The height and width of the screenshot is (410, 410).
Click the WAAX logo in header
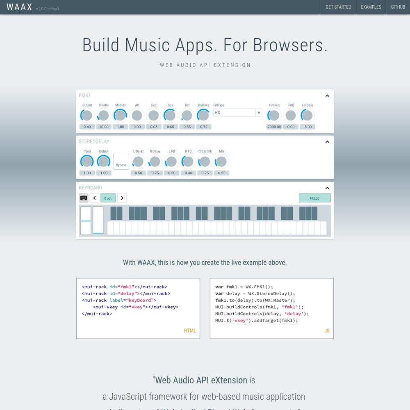(x=19, y=7)
